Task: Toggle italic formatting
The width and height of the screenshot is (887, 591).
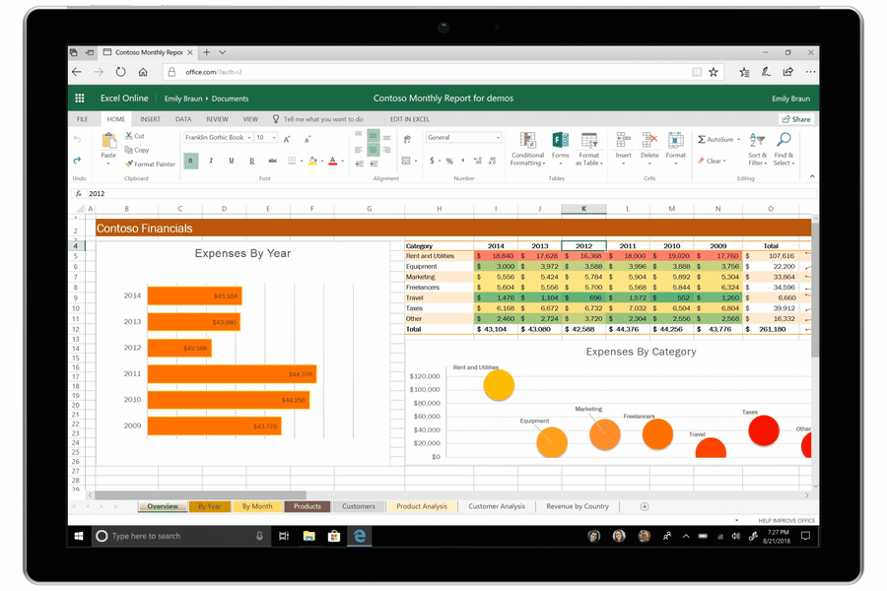Action: (210, 160)
